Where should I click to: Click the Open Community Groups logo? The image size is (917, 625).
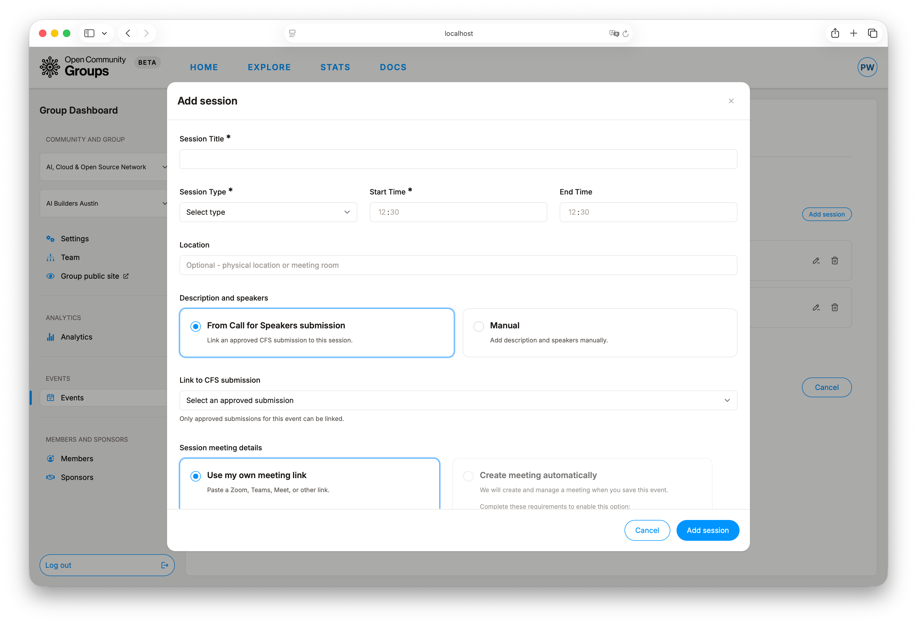[82, 67]
